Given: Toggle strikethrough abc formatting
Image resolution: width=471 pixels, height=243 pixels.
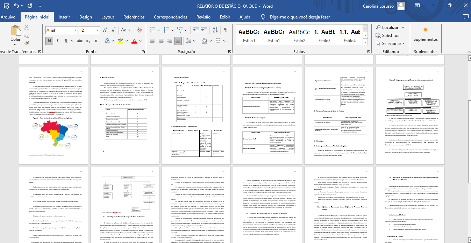Looking at the screenshot, I should coord(80,41).
